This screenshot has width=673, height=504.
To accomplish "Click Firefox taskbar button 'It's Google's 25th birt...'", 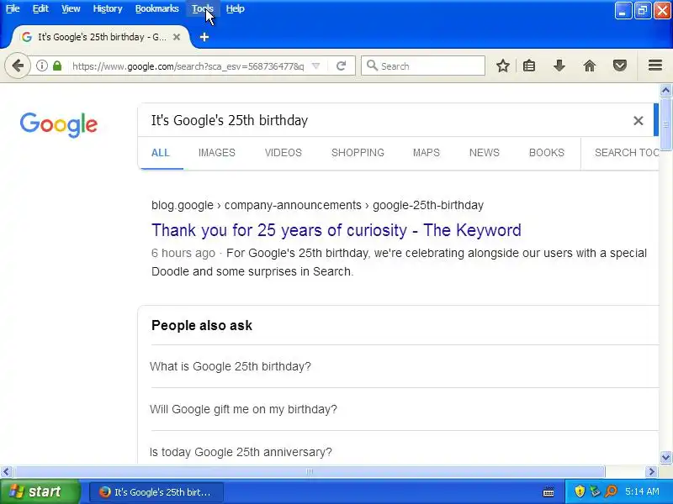I will [156, 492].
